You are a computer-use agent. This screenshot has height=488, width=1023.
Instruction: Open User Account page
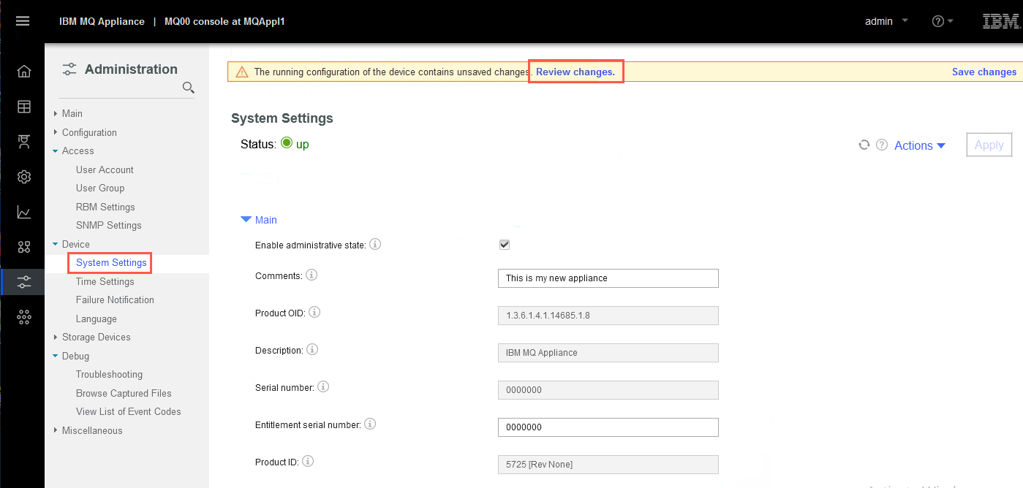(105, 169)
